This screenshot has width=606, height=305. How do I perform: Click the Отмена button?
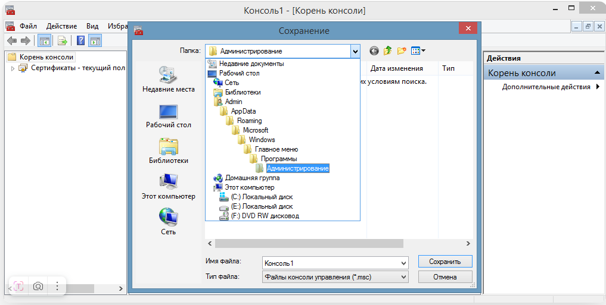(x=445, y=277)
